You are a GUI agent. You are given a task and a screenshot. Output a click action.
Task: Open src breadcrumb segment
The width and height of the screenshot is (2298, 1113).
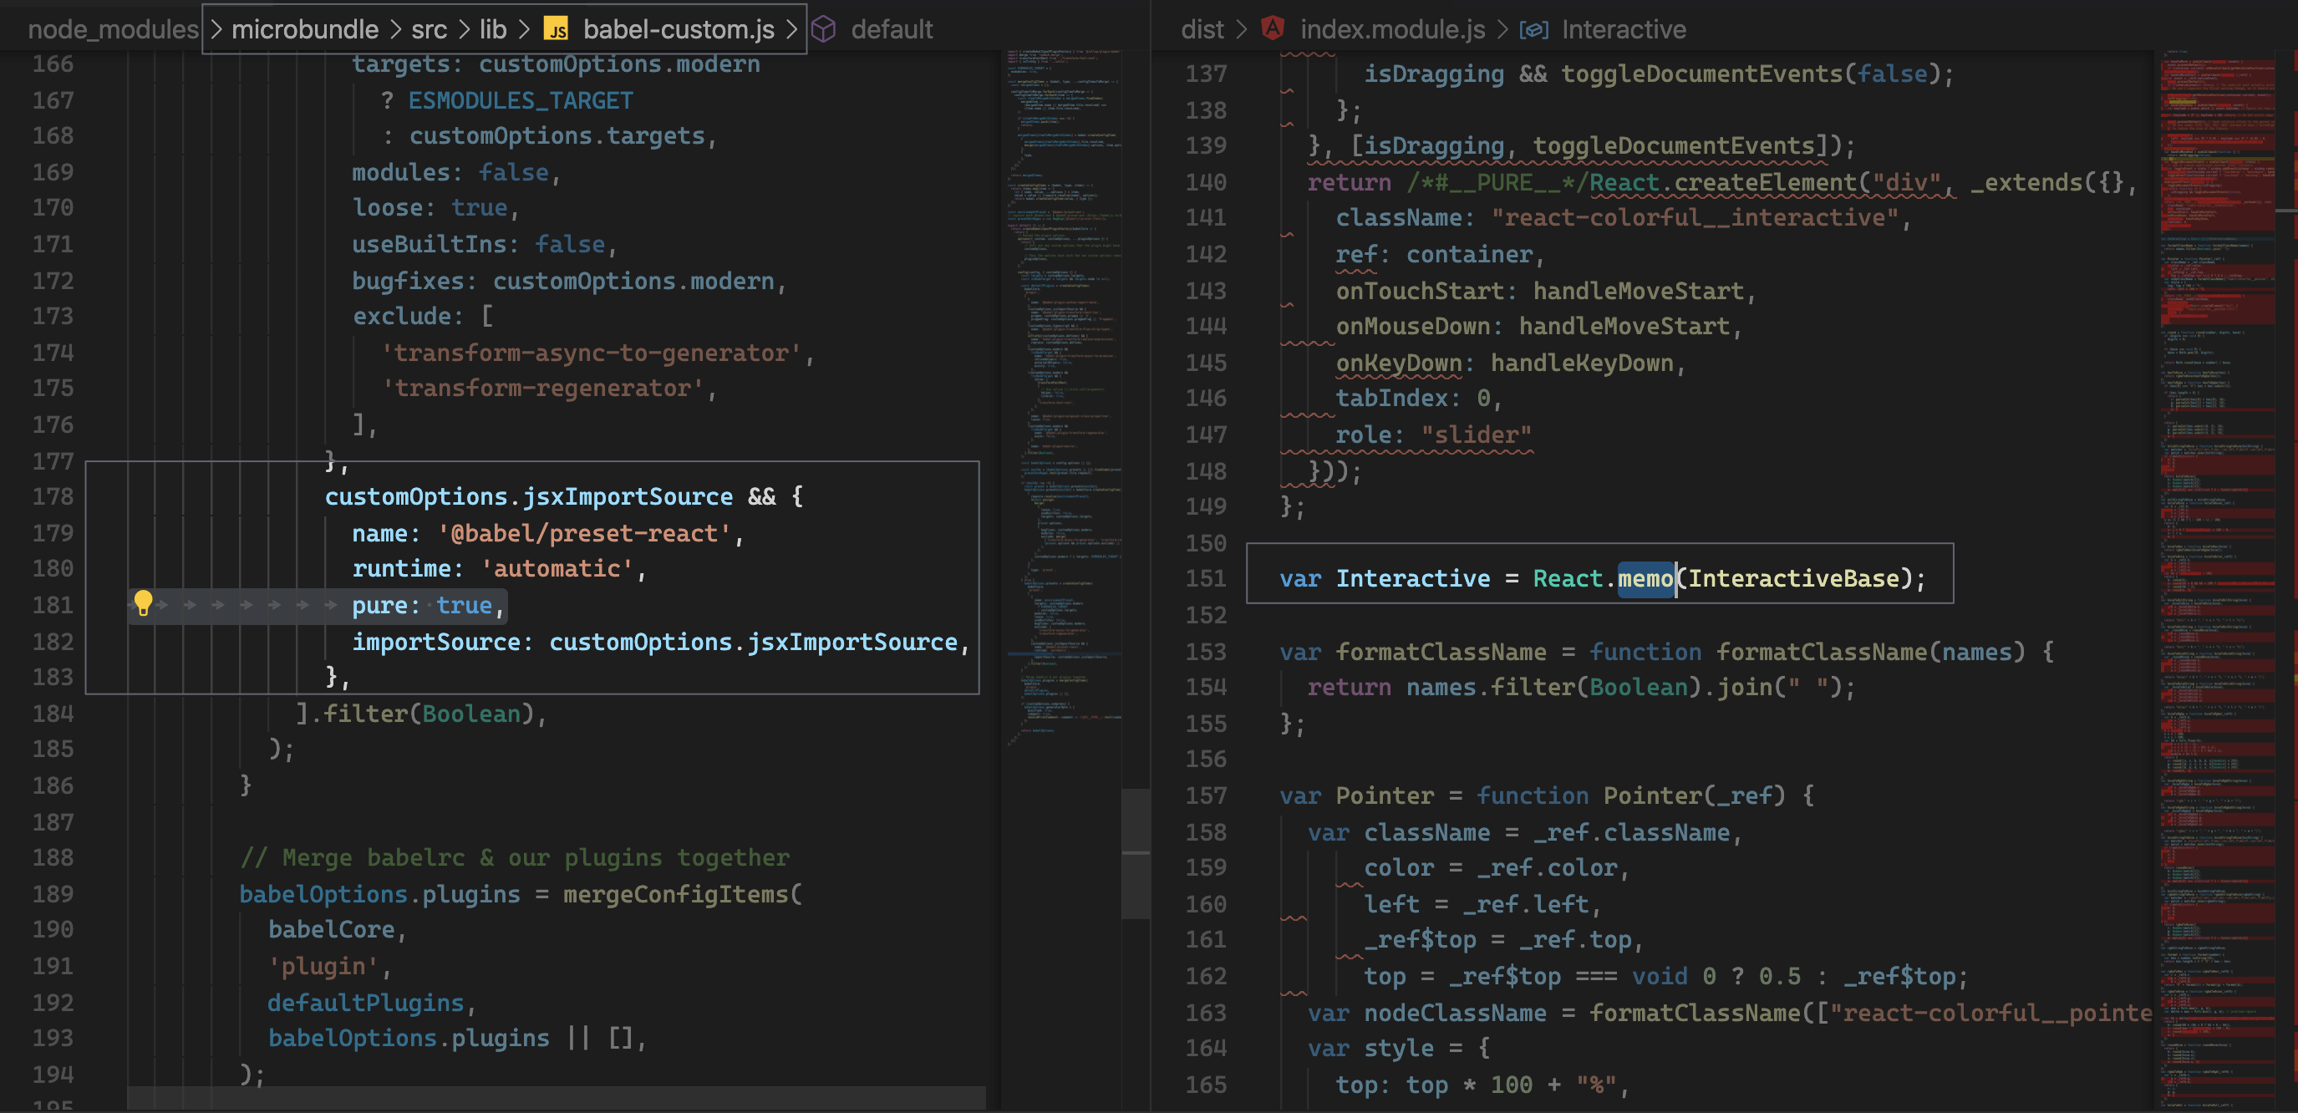pos(429,29)
